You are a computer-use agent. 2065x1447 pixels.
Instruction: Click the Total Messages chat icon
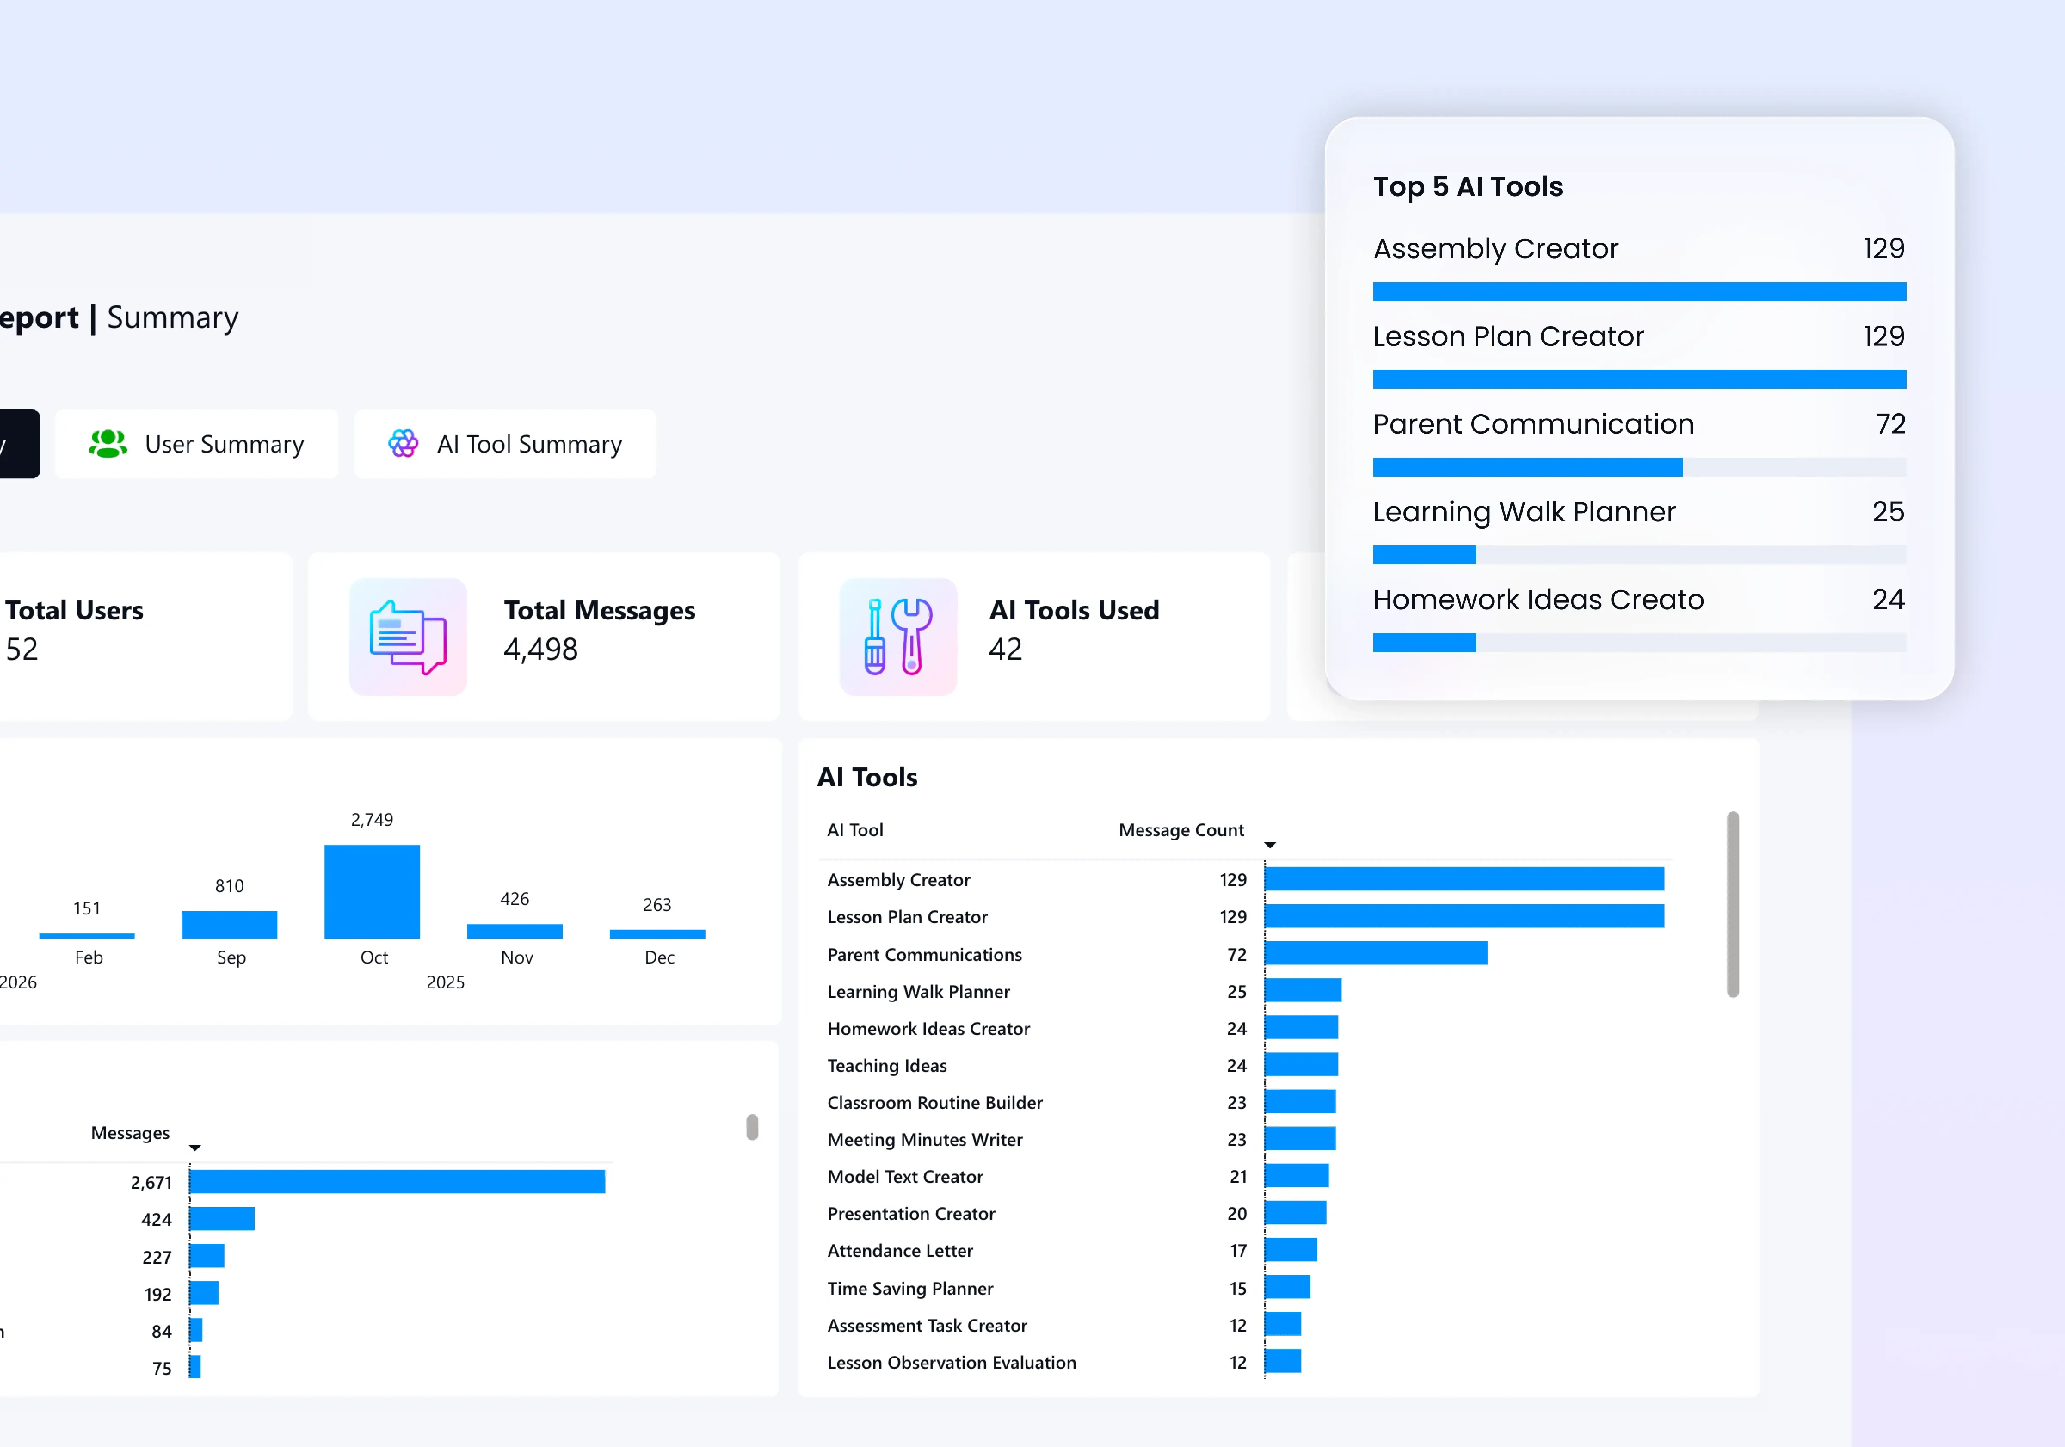pyautogui.click(x=408, y=637)
